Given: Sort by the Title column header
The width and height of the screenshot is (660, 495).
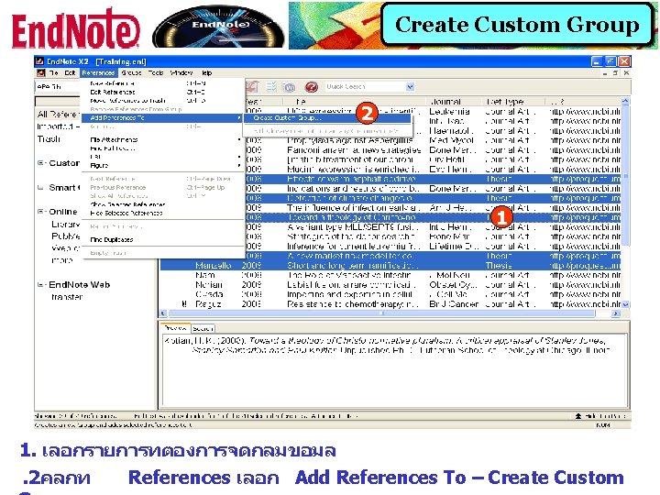Looking at the screenshot, I should pos(354,102).
